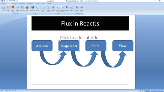This screenshot has width=164, height=92.
Task: Click the Dispatcher shape
Action: coord(69,46)
